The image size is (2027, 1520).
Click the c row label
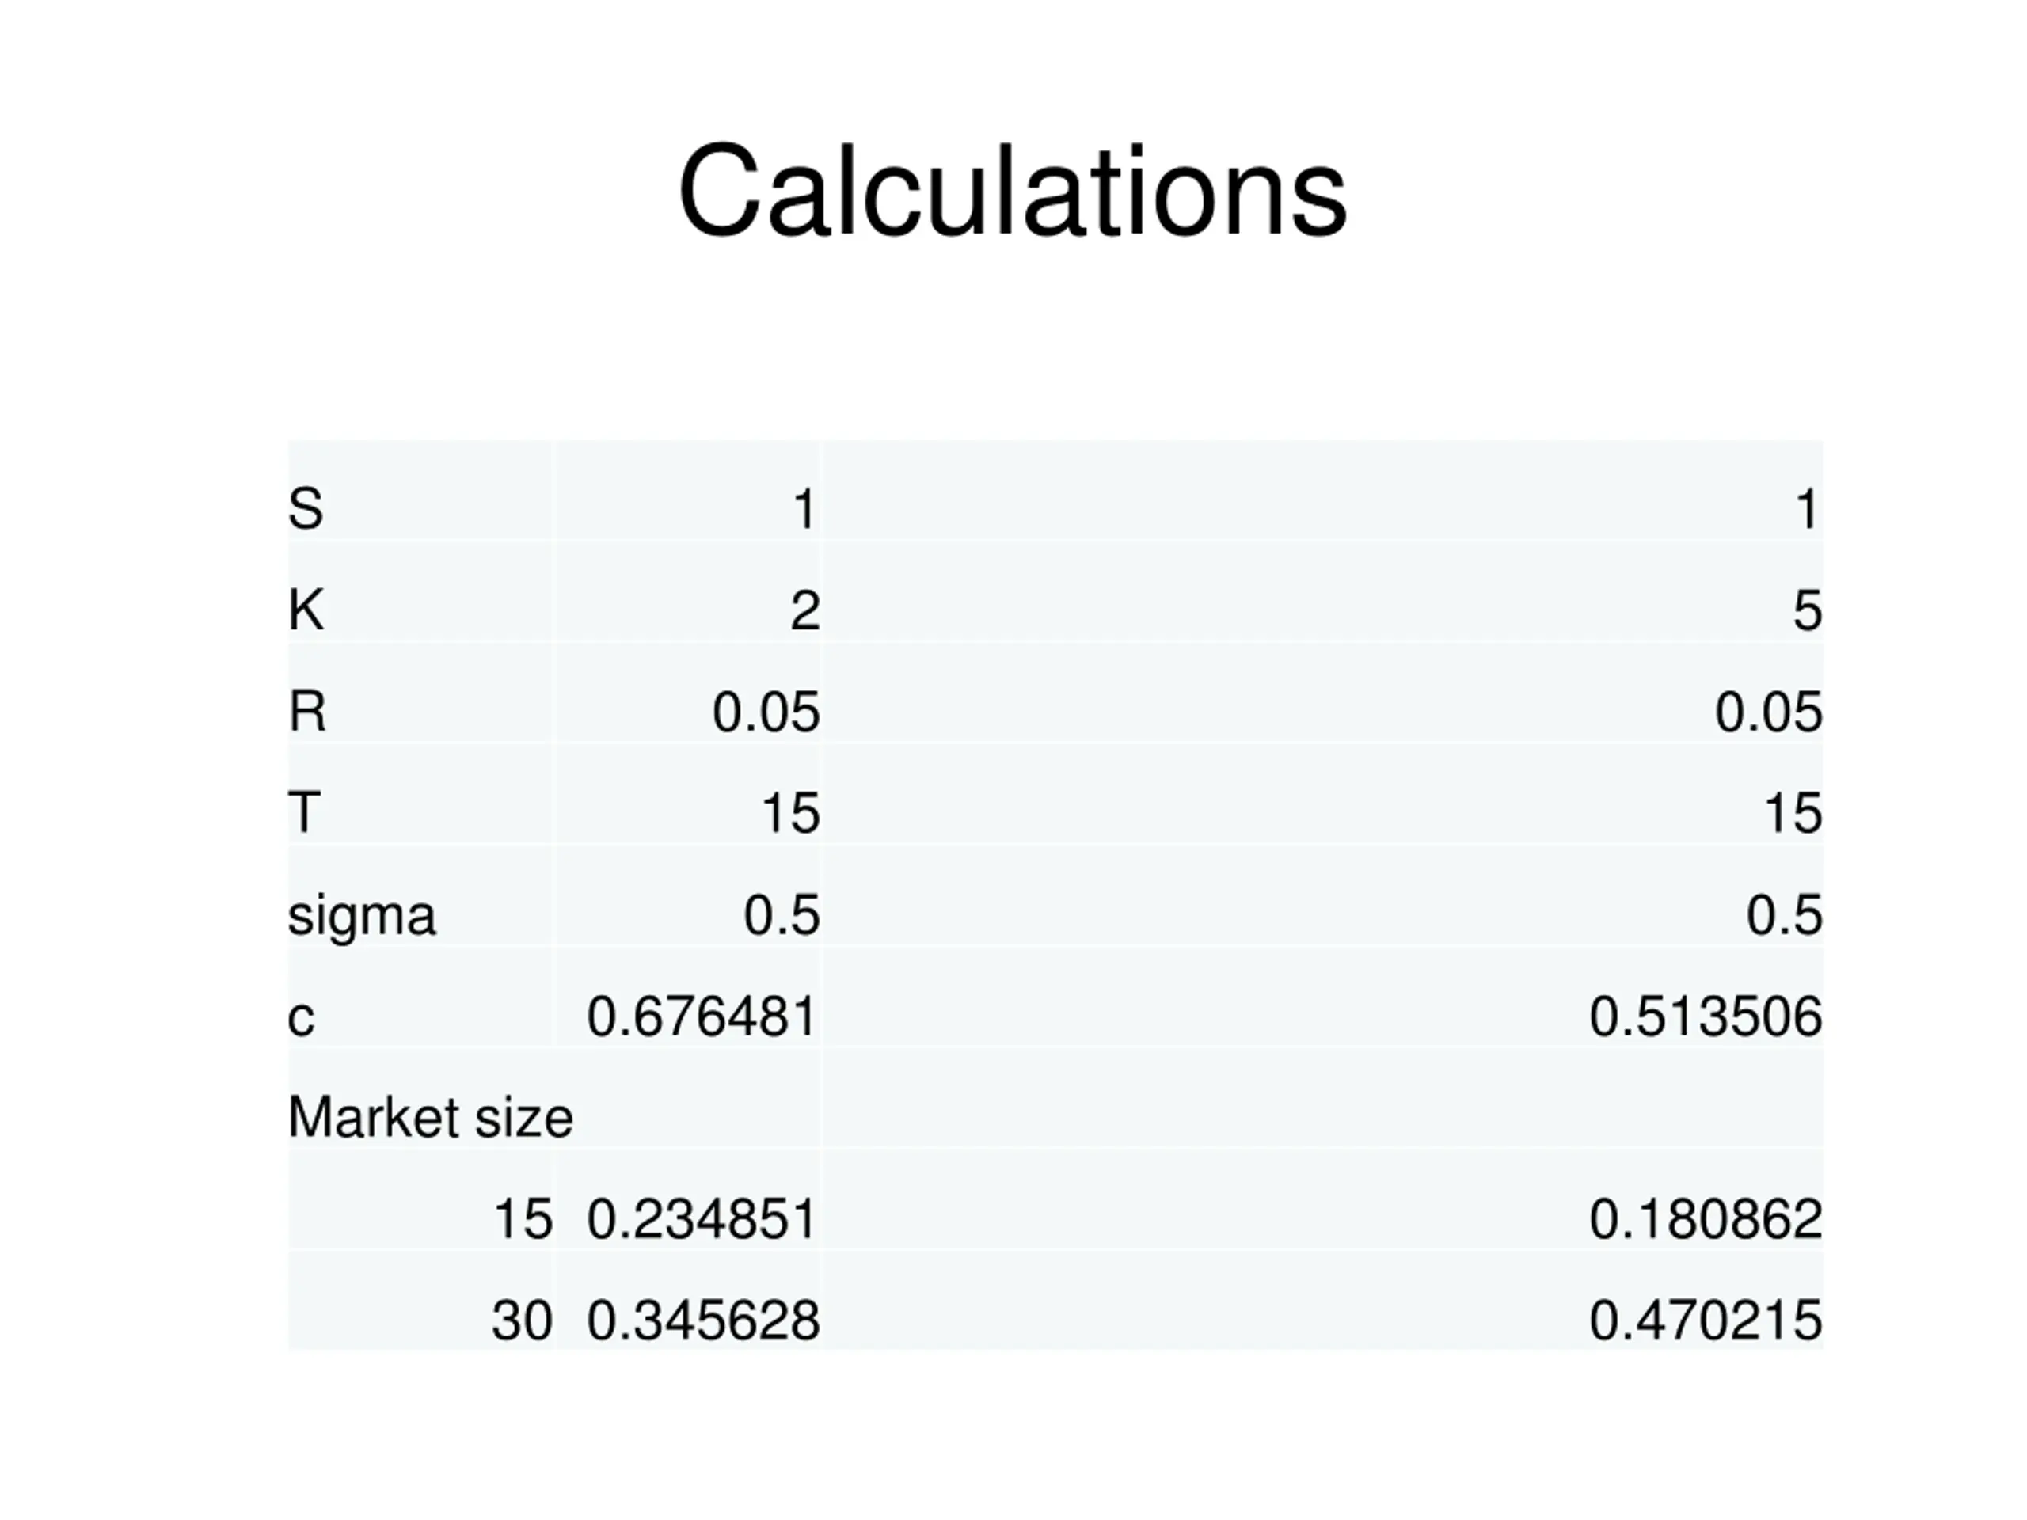[x=302, y=1017]
